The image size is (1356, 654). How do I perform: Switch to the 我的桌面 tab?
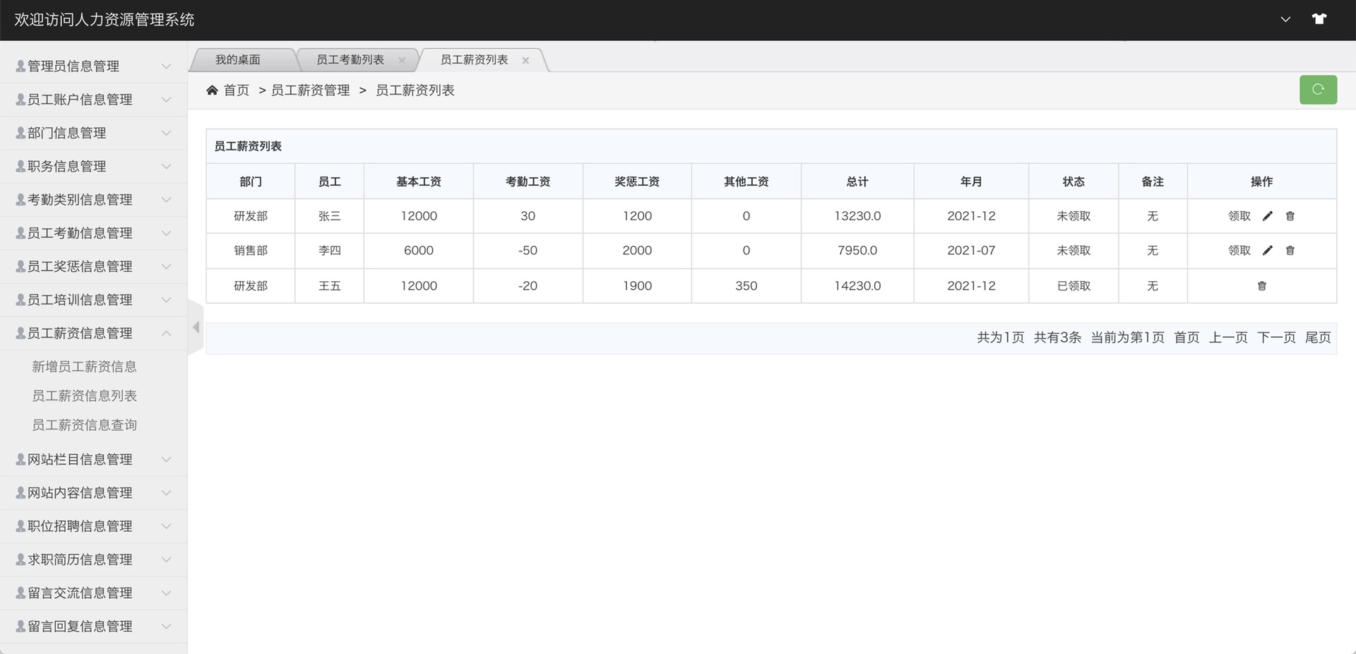[238, 60]
